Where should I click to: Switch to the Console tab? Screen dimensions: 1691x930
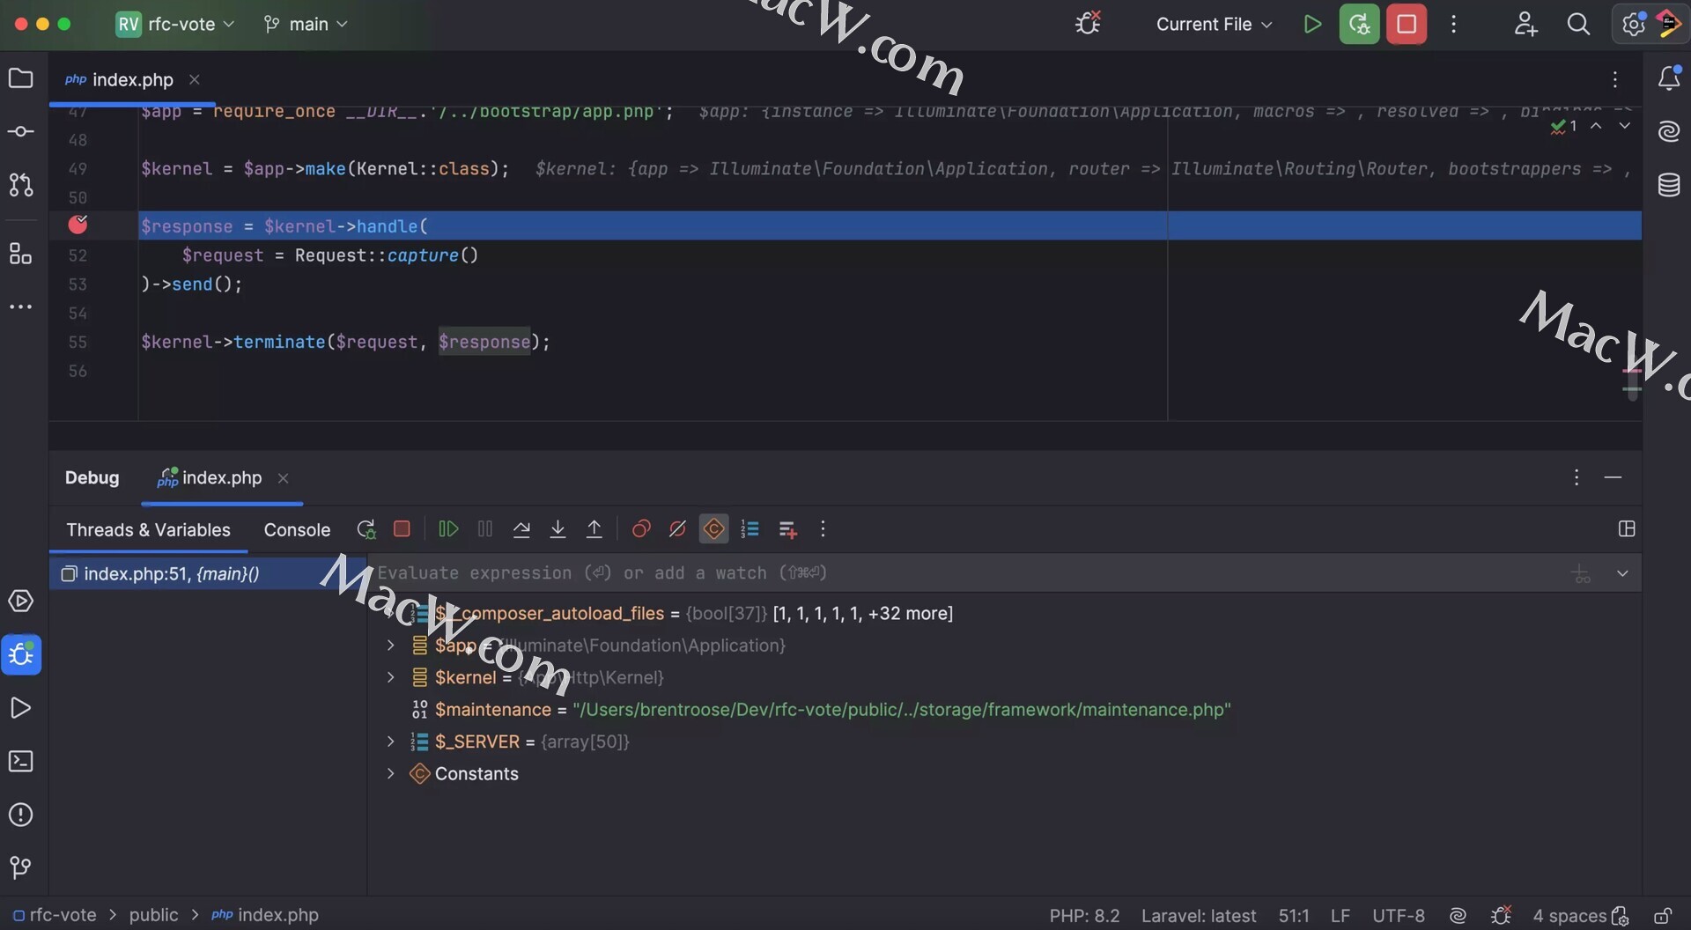297,530
